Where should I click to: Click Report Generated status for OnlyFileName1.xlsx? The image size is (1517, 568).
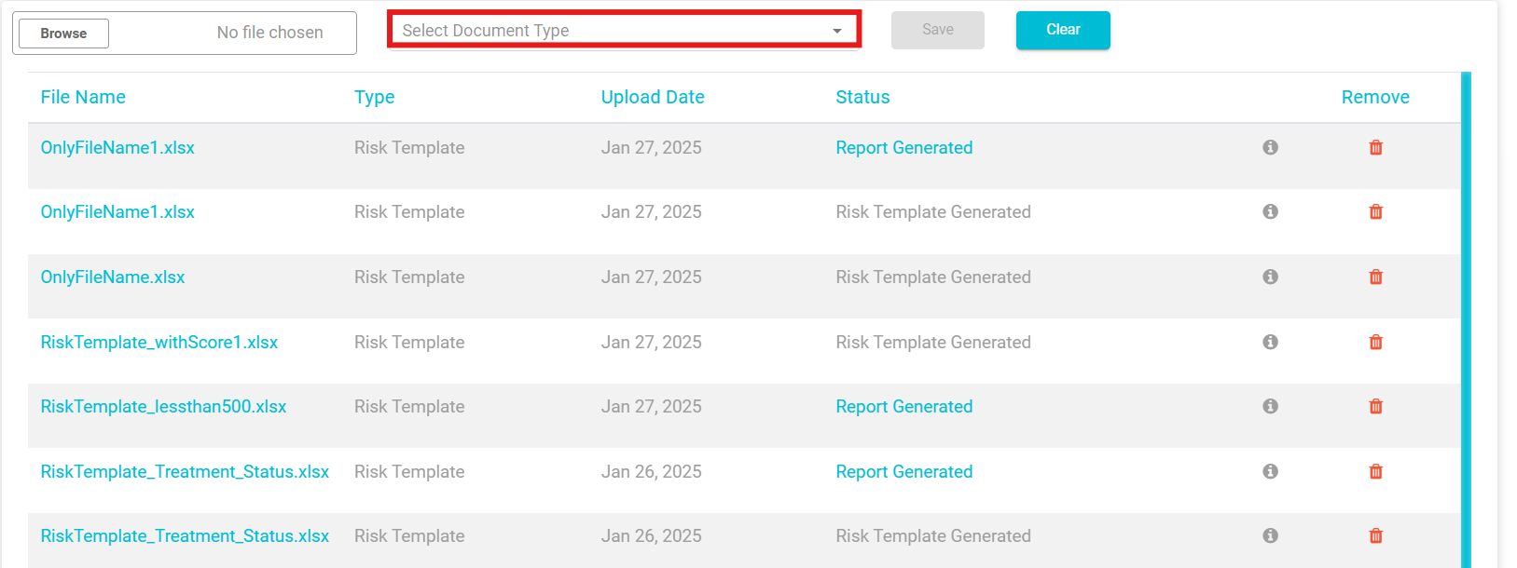[903, 147]
